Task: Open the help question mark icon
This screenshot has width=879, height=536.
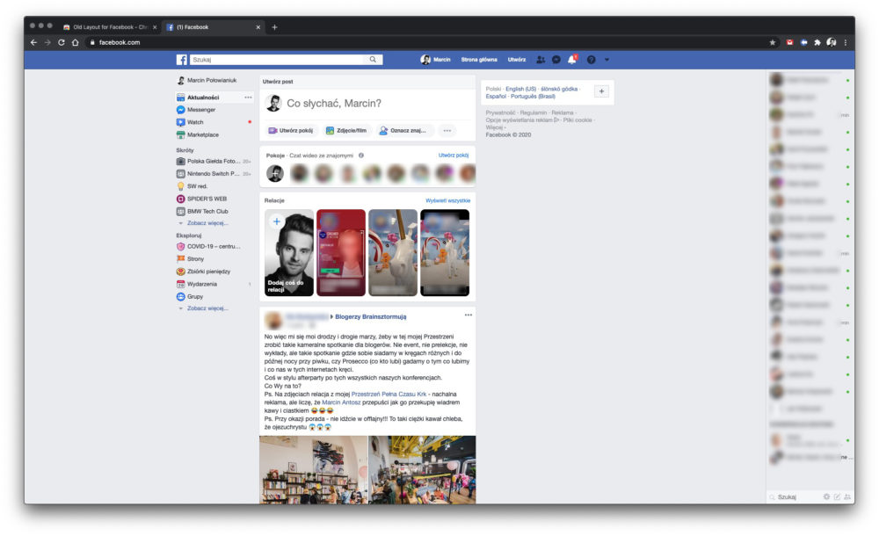Action: point(591,60)
